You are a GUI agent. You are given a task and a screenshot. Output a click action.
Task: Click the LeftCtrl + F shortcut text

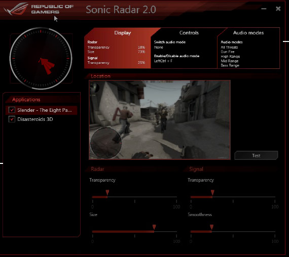(x=163, y=61)
